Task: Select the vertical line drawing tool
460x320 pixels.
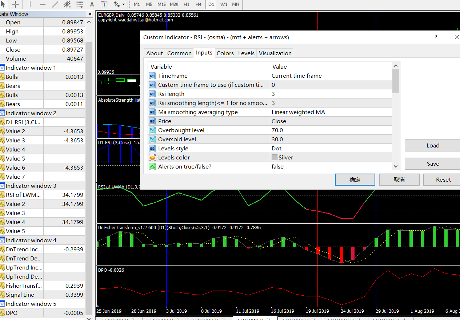Action: click(30, 4)
